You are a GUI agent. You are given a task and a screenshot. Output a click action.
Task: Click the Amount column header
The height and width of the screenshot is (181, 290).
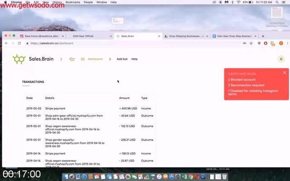click(124, 98)
